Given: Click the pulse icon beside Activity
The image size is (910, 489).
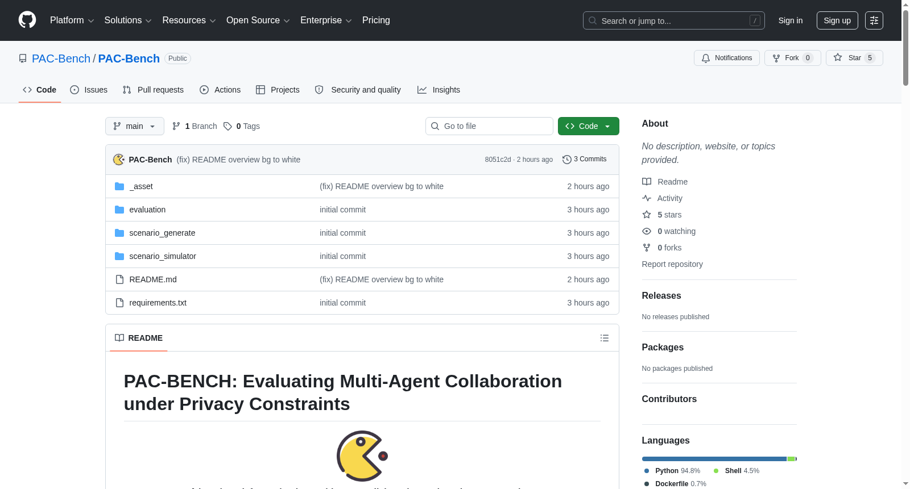Looking at the screenshot, I should point(647,198).
